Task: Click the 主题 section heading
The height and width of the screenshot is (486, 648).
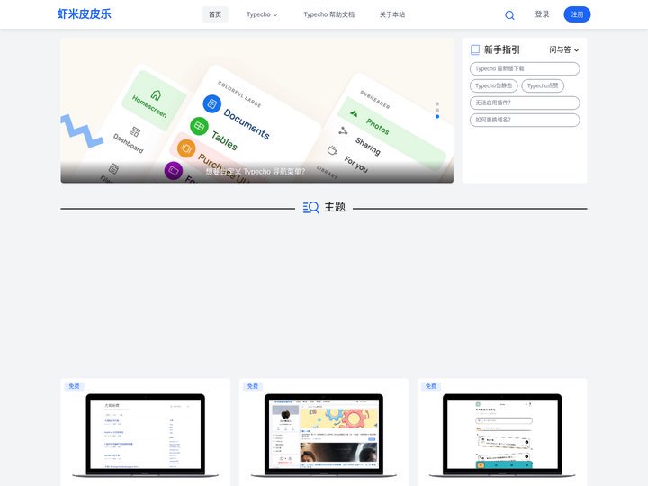Action: [x=335, y=207]
